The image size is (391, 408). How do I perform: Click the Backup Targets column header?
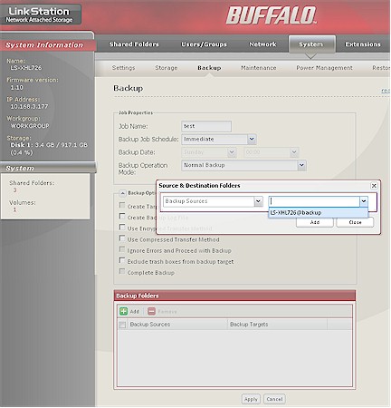277,325
